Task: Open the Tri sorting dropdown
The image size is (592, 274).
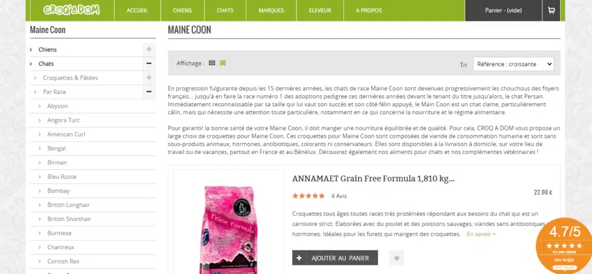Action: point(513,64)
